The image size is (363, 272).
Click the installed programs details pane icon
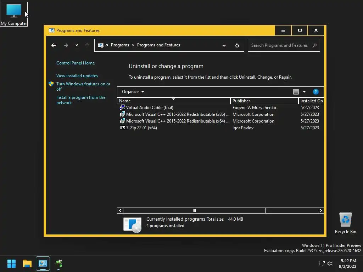[x=133, y=225]
